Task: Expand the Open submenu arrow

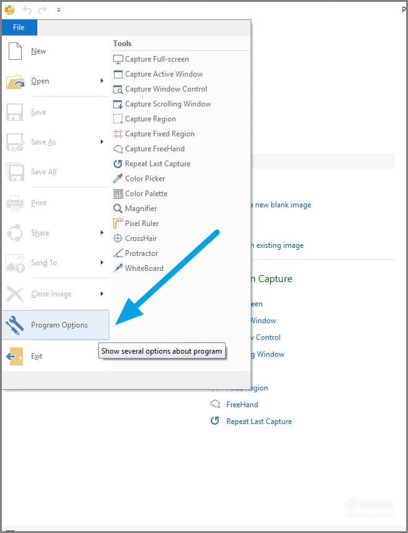Action: pos(102,80)
